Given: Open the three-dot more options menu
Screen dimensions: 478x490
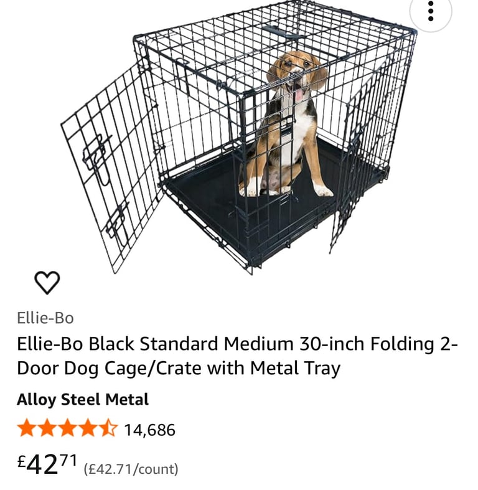Looking at the screenshot, I should point(431,11).
